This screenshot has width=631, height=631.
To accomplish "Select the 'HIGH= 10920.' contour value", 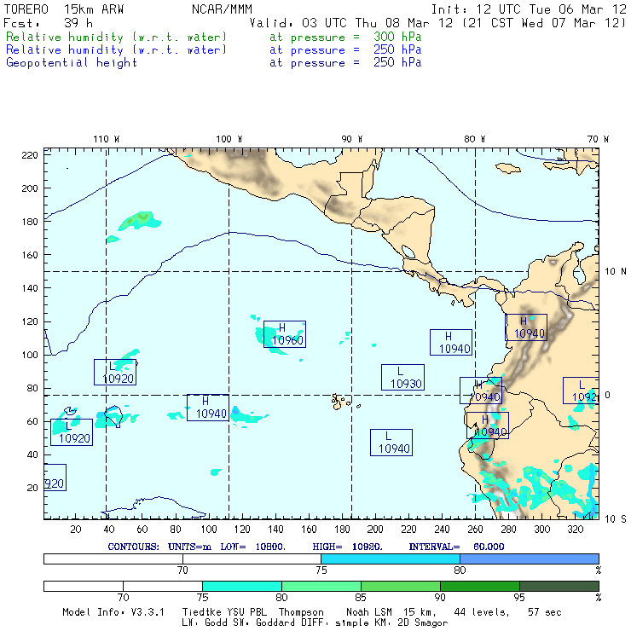I will [347, 547].
